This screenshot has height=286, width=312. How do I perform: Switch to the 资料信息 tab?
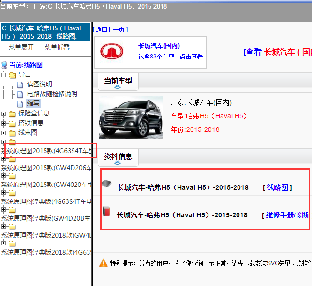[x=118, y=157]
